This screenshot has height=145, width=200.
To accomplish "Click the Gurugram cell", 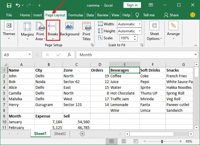I will pyautogui.click(x=49, y=105).
